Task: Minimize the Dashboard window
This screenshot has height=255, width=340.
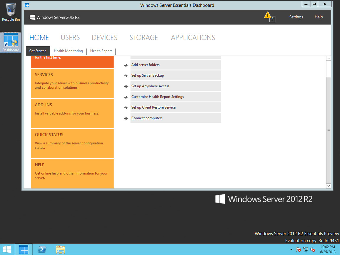Action: (x=306, y=4)
